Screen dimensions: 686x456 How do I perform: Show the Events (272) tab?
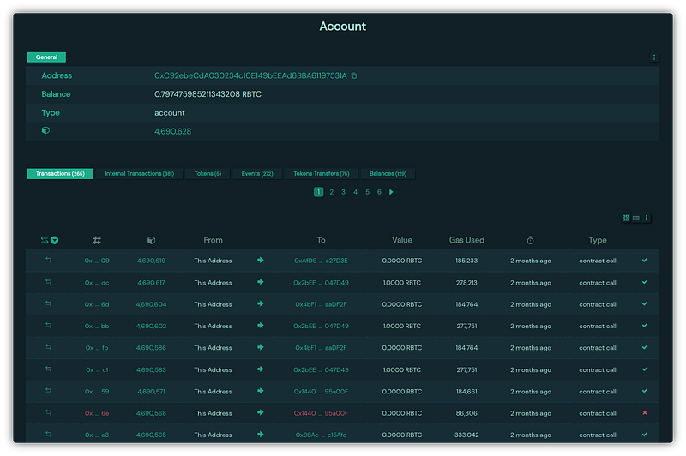256,174
